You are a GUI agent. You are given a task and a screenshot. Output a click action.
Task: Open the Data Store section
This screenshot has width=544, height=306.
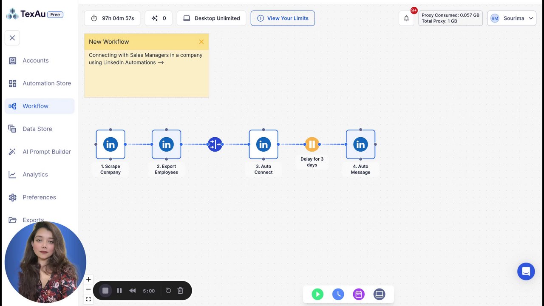(x=40, y=129)
